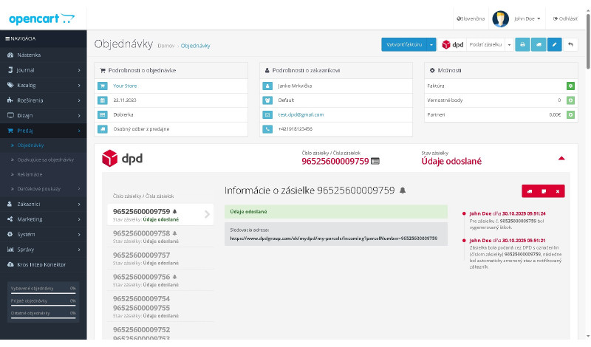This screenshot has height=347, width=591.
Task: Click barcode icon next to 96525600009759
Action: 375,161
